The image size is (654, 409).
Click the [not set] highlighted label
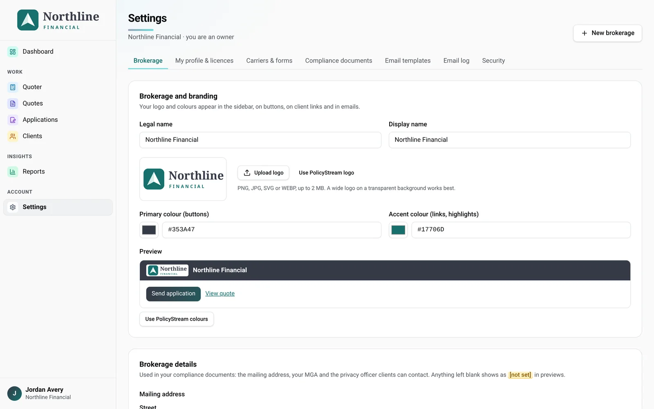[x=520, y=375]
